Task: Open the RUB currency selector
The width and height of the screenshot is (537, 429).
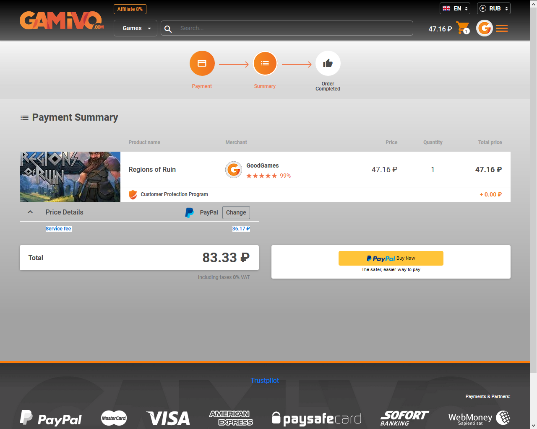Action: [x=494, y=8]
